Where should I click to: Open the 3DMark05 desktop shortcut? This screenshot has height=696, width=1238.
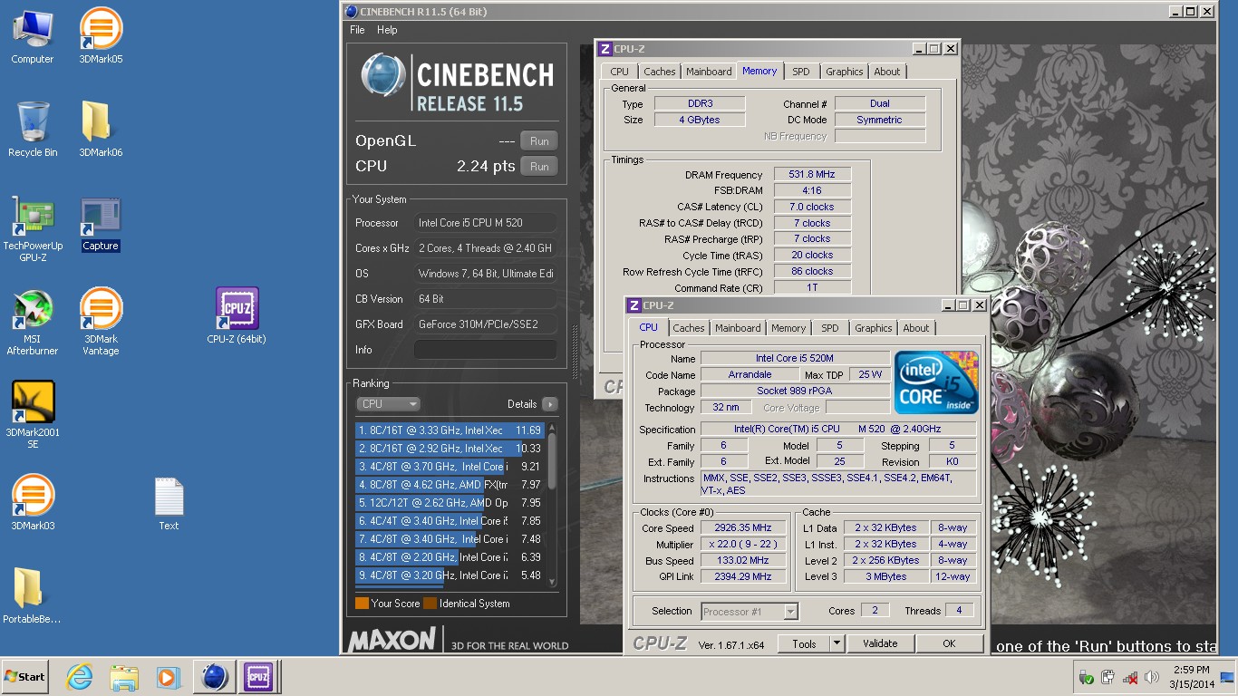pos(101,36)
